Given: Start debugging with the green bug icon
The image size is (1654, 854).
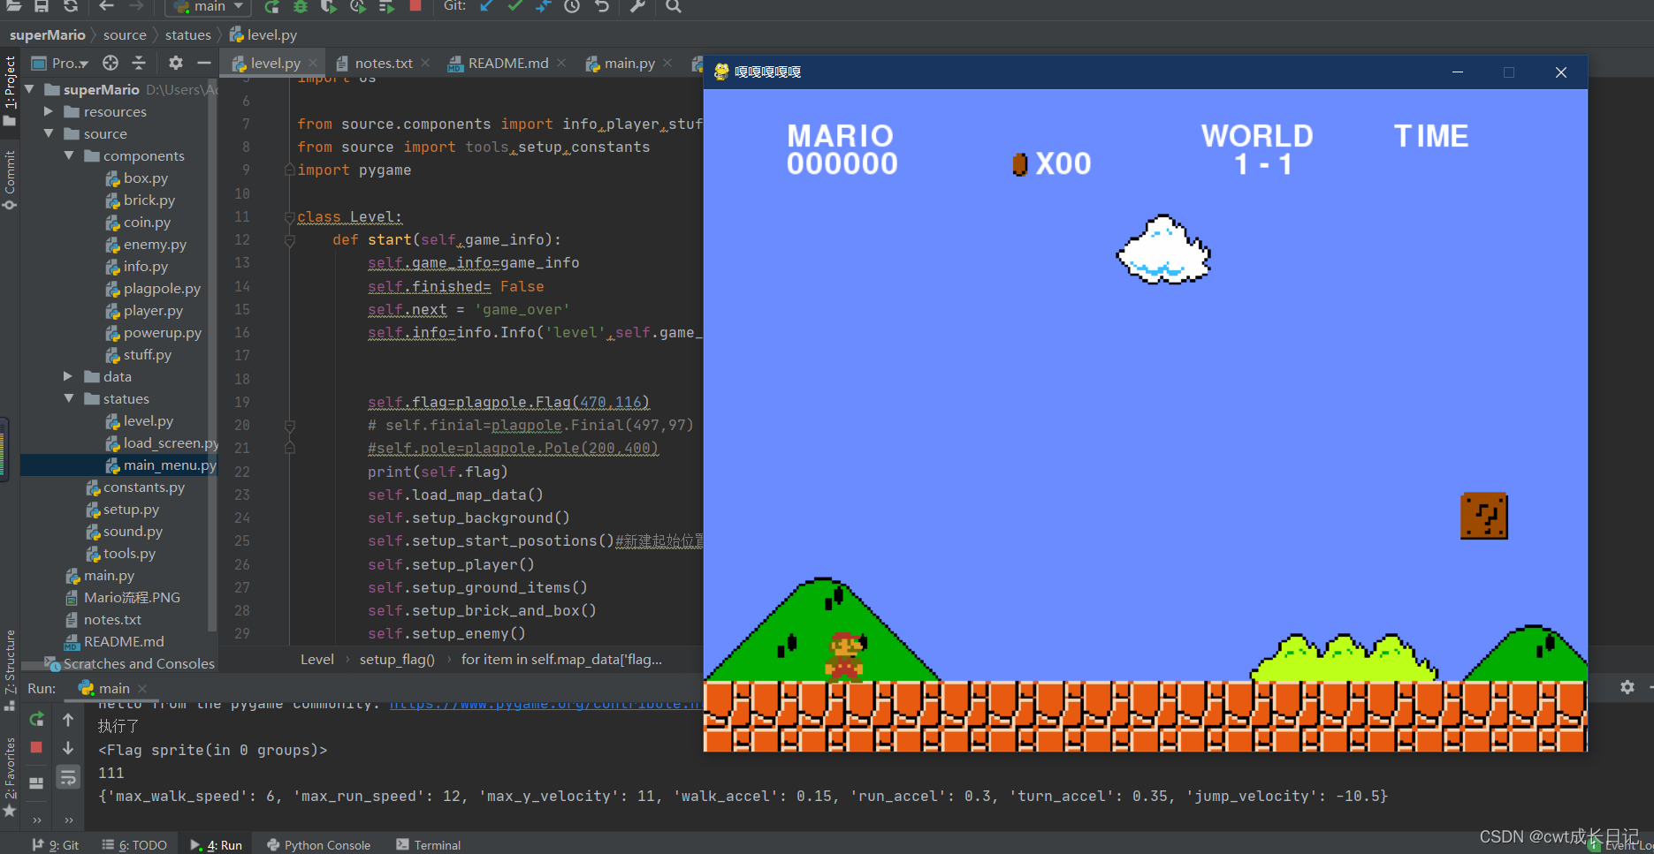Looking at the screenshot, I should (x=301, y=6).
